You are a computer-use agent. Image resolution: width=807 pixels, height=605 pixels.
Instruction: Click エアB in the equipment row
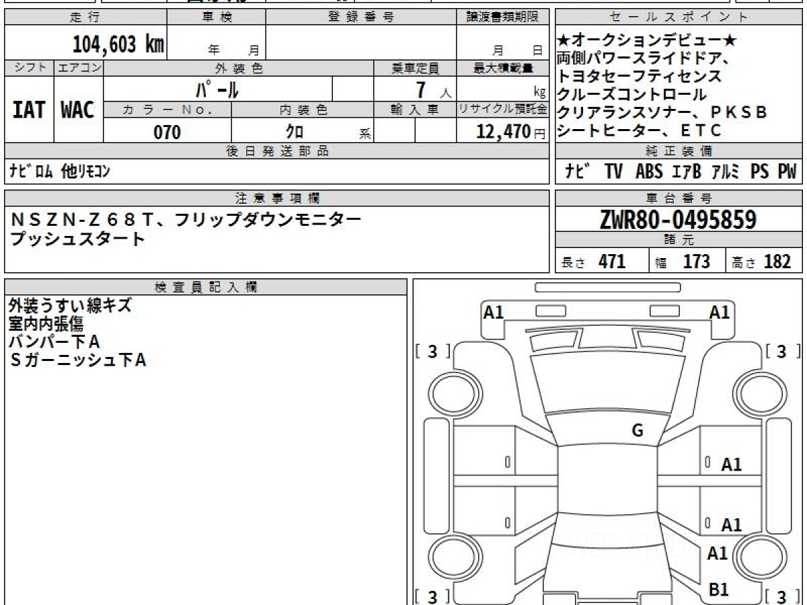686,172
